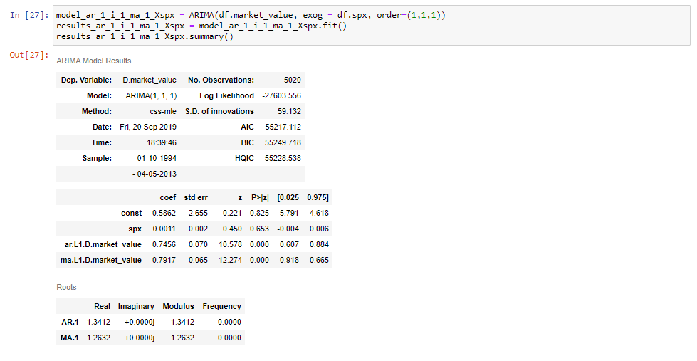
Task: Click the 'Real' column header in Roots
Action: pos(103,306)
